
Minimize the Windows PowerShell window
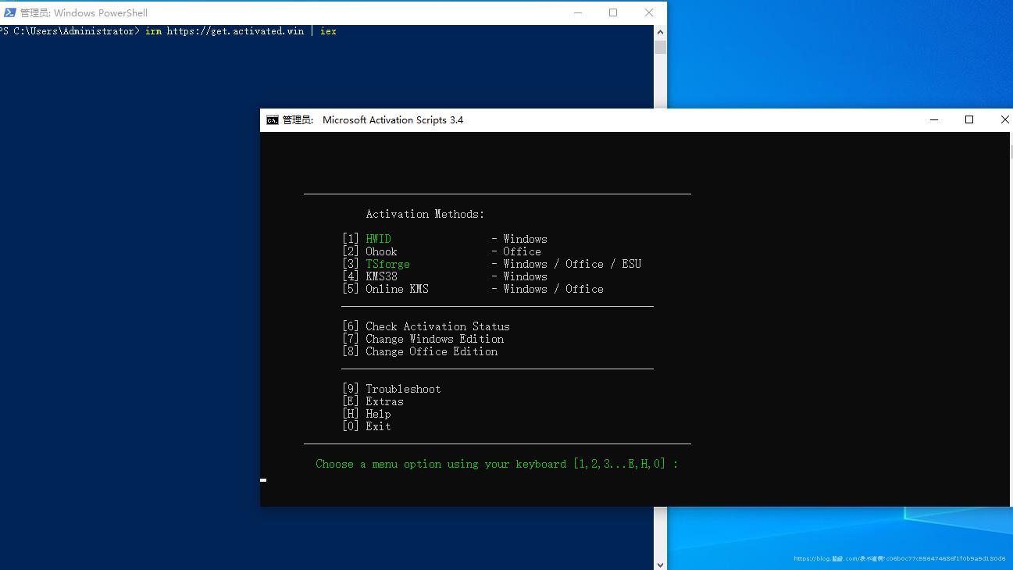[x=578, y=12]
